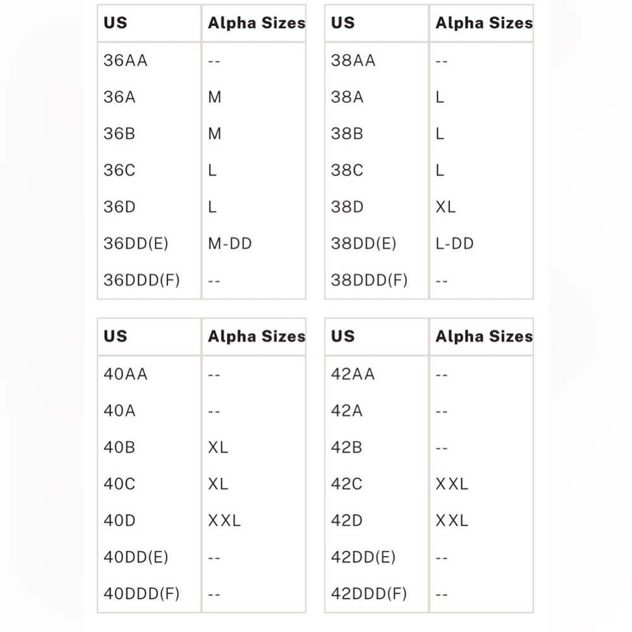
Task: Click the 36C size cell
Action: click(119, 171)
